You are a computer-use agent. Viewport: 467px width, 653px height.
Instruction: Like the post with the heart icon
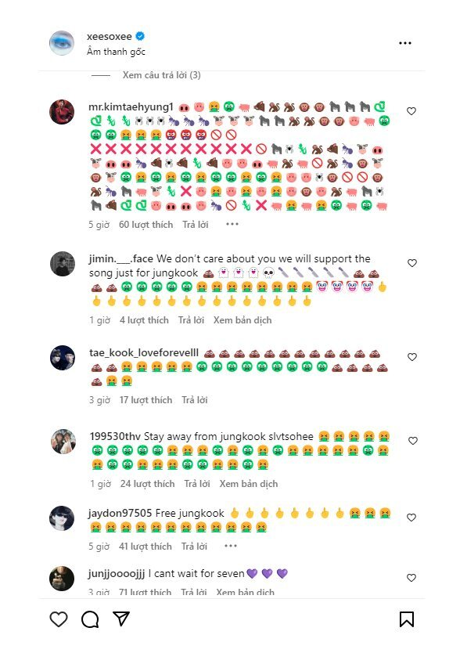tap(59, 619)
